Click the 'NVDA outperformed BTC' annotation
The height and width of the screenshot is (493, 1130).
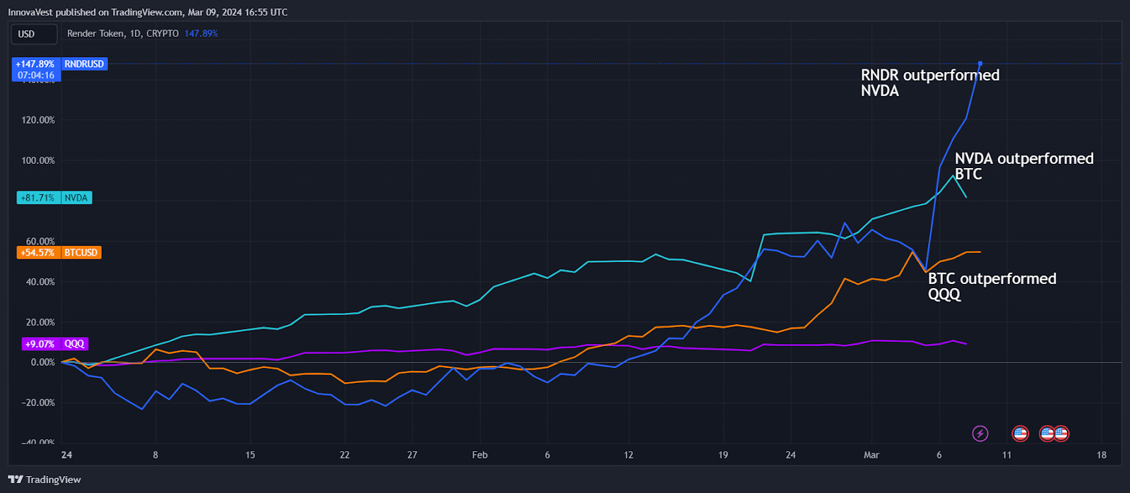click(x=1024, y=166)
